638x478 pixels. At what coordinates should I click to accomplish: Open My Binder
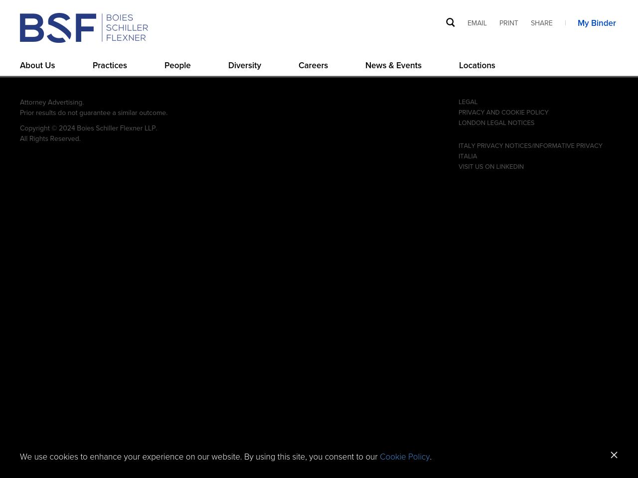click(x=597, y=23)
